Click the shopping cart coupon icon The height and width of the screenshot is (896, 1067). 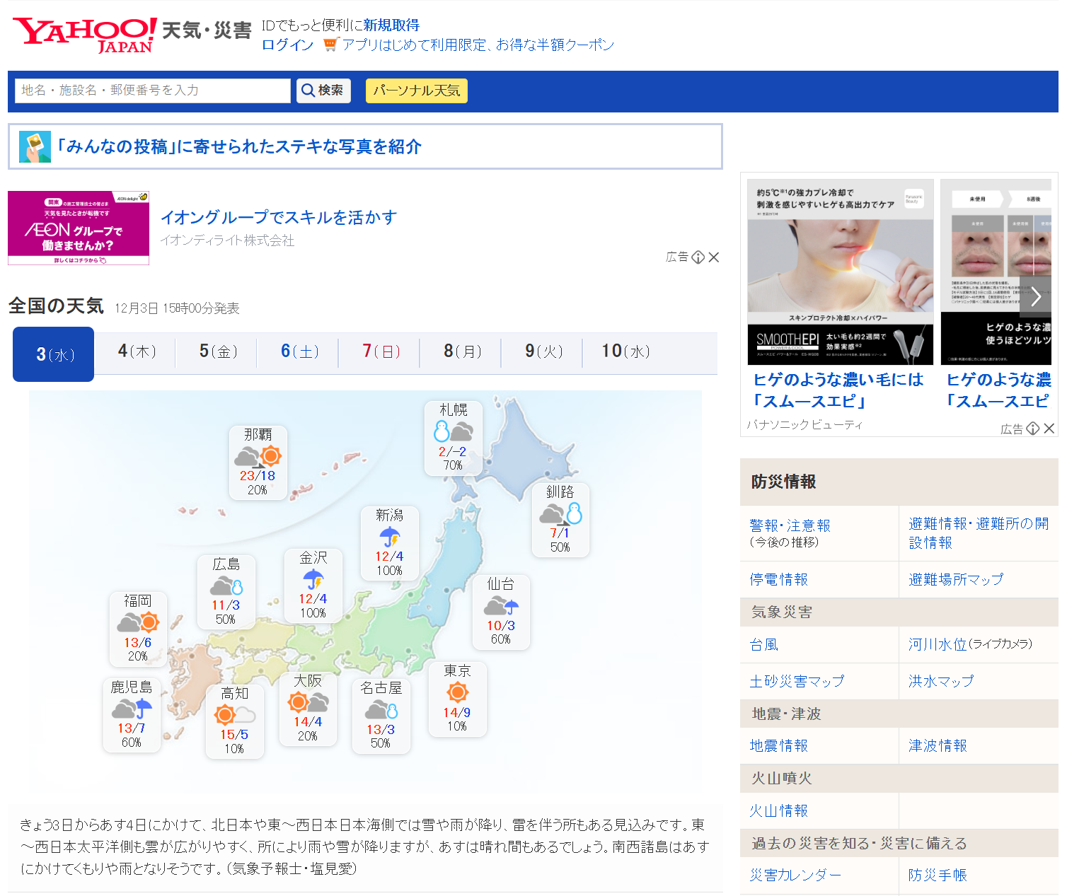[330, 45]
